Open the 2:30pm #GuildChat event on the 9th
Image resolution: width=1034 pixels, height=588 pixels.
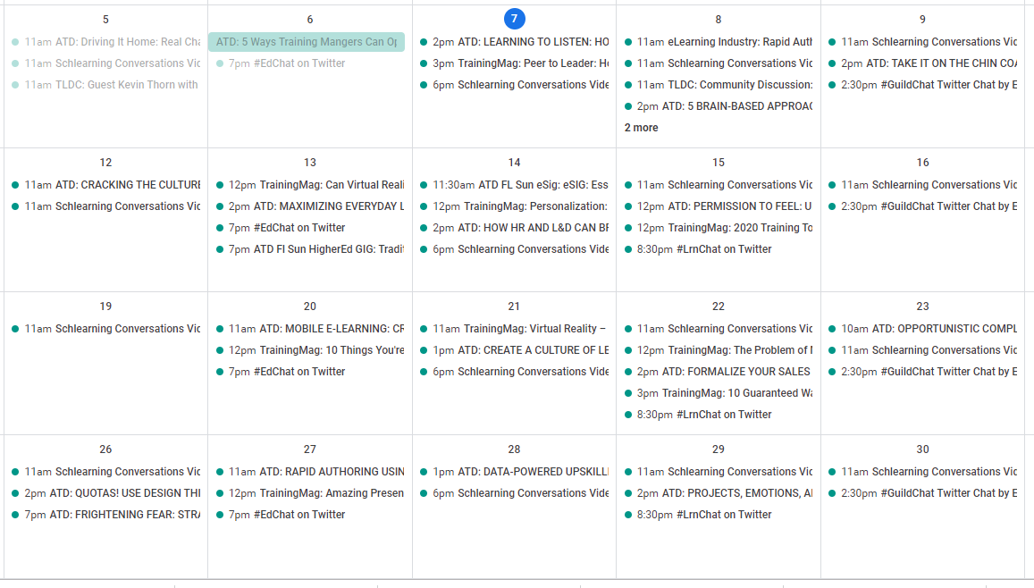(x=922, y=85)
